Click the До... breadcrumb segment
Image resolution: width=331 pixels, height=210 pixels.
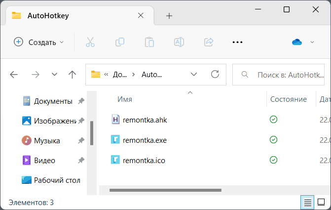(120, 75)
